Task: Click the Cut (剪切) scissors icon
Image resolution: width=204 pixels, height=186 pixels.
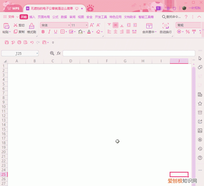Action: (x=16, y=25)
